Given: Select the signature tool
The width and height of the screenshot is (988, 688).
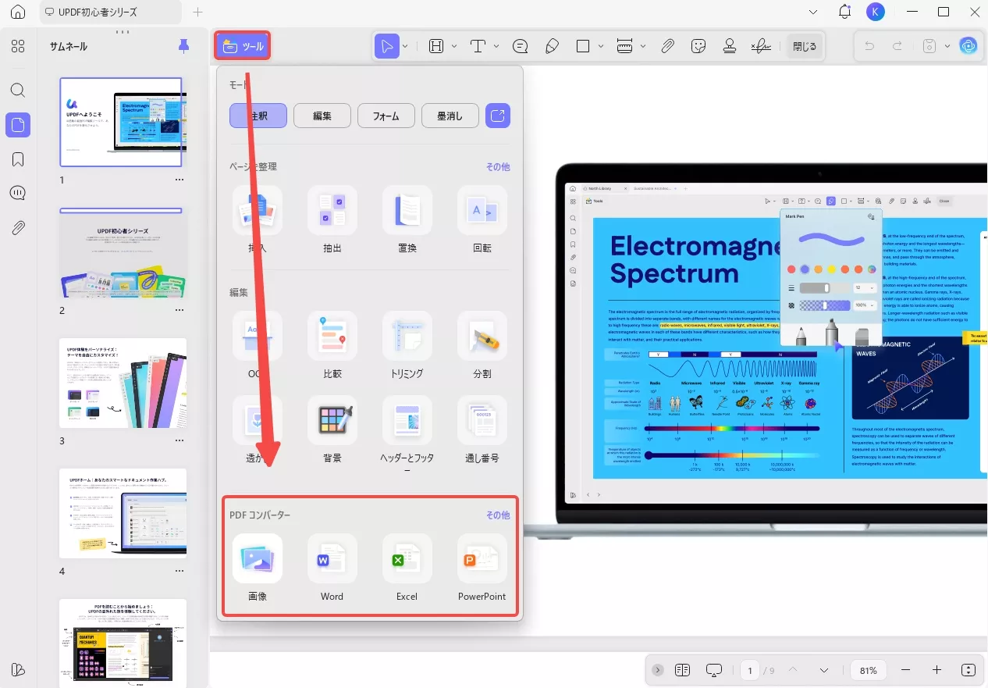Looking at the screenshot, I should (x=761, y=46).
